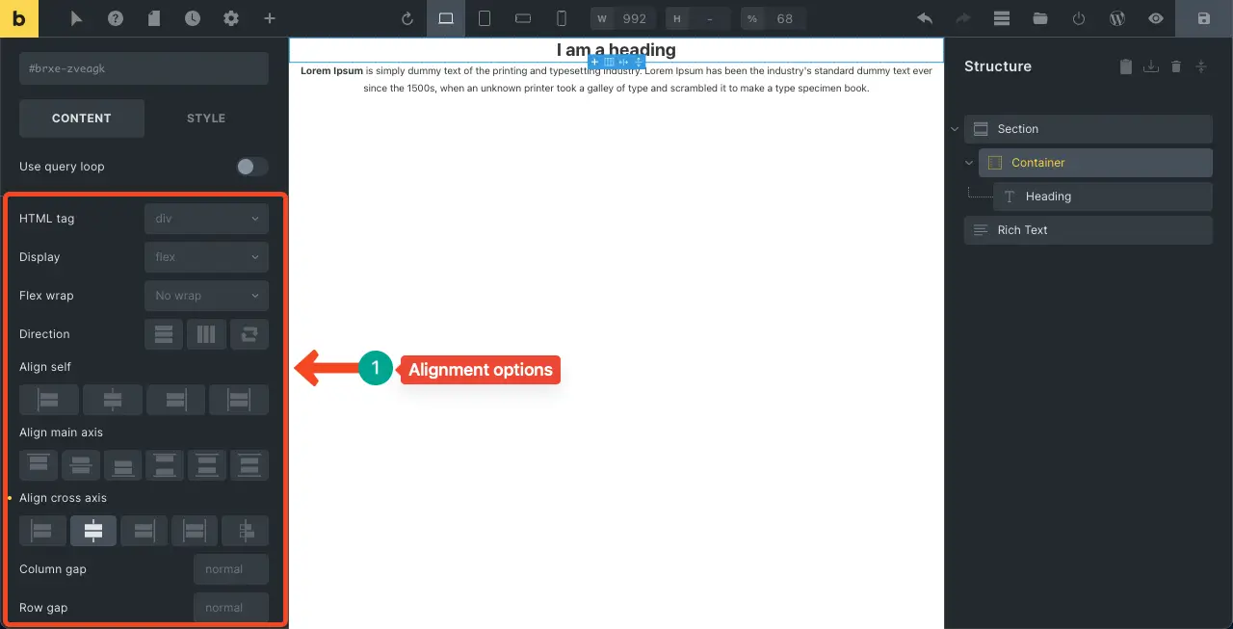
Task: Click the reload canvas icon
Action: [x=407, y=18]
